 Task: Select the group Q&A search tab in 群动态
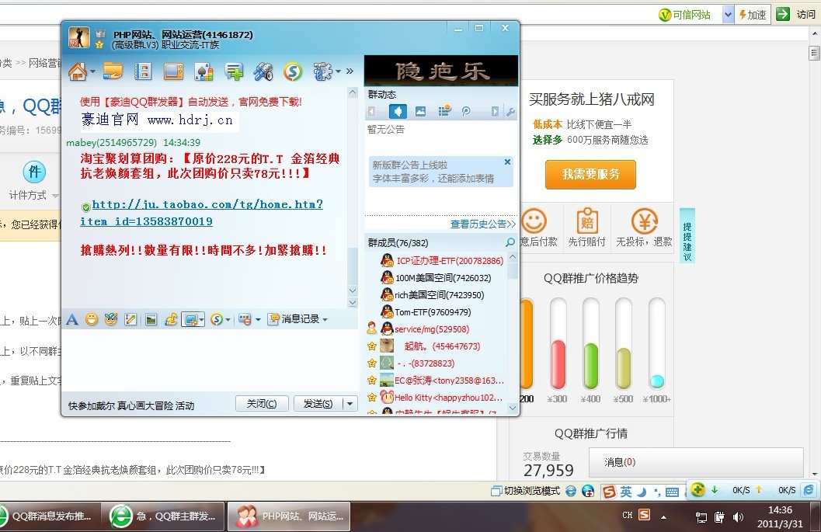point(466,111)
